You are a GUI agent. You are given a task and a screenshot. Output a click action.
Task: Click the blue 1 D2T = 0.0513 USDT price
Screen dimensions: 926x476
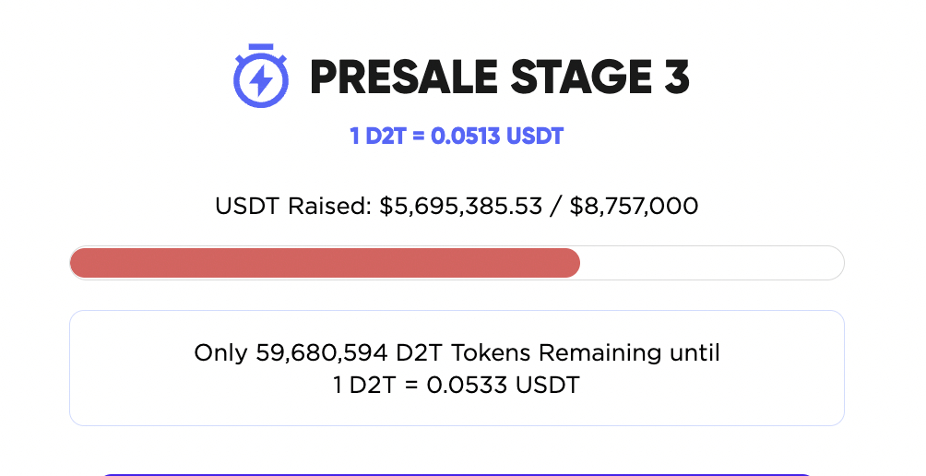point(457,137)
